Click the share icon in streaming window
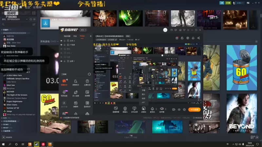262x147 pixels. (198, 38)
